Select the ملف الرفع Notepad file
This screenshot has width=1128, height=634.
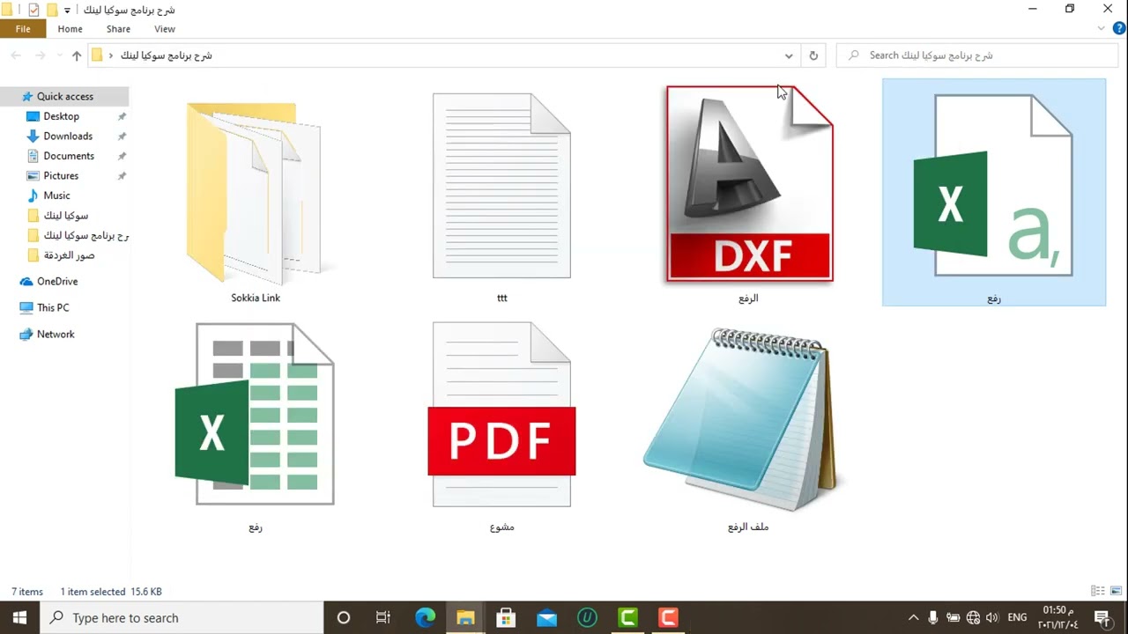[x=748, y=426]
